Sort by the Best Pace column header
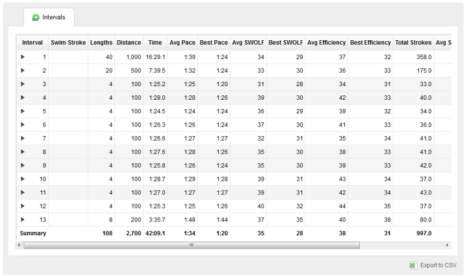This screenshot has height=276, width=467. click(x=214, y=43)
